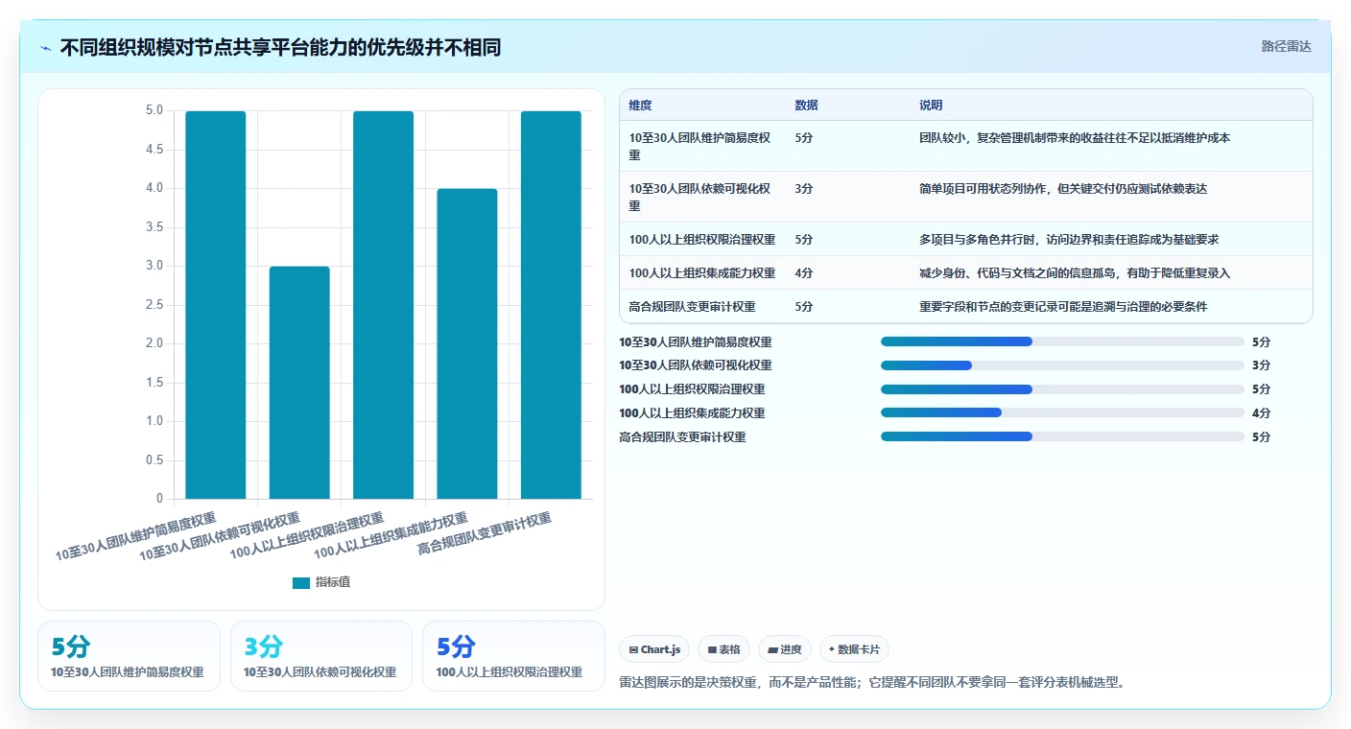1351x729 pixels.
Task: Click progress bar for 100人以上组织集成能力权重
Action: click(x=1062, y=413)
